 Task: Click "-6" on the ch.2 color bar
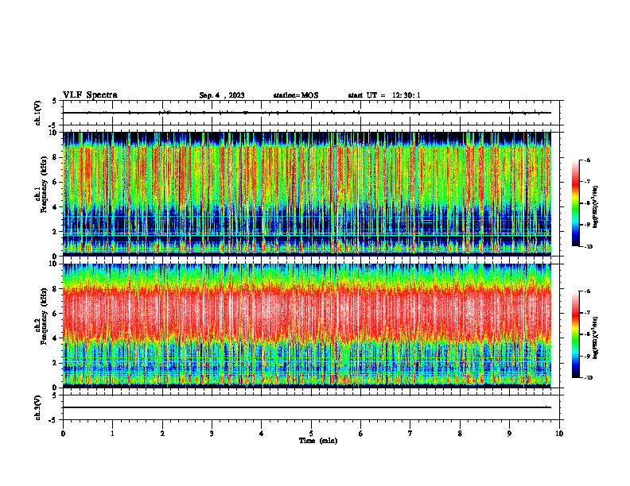(x=587, y=291)
